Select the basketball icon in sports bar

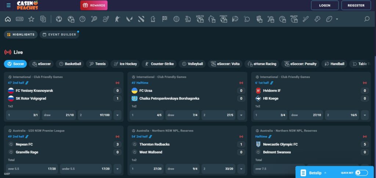(82, 19)
